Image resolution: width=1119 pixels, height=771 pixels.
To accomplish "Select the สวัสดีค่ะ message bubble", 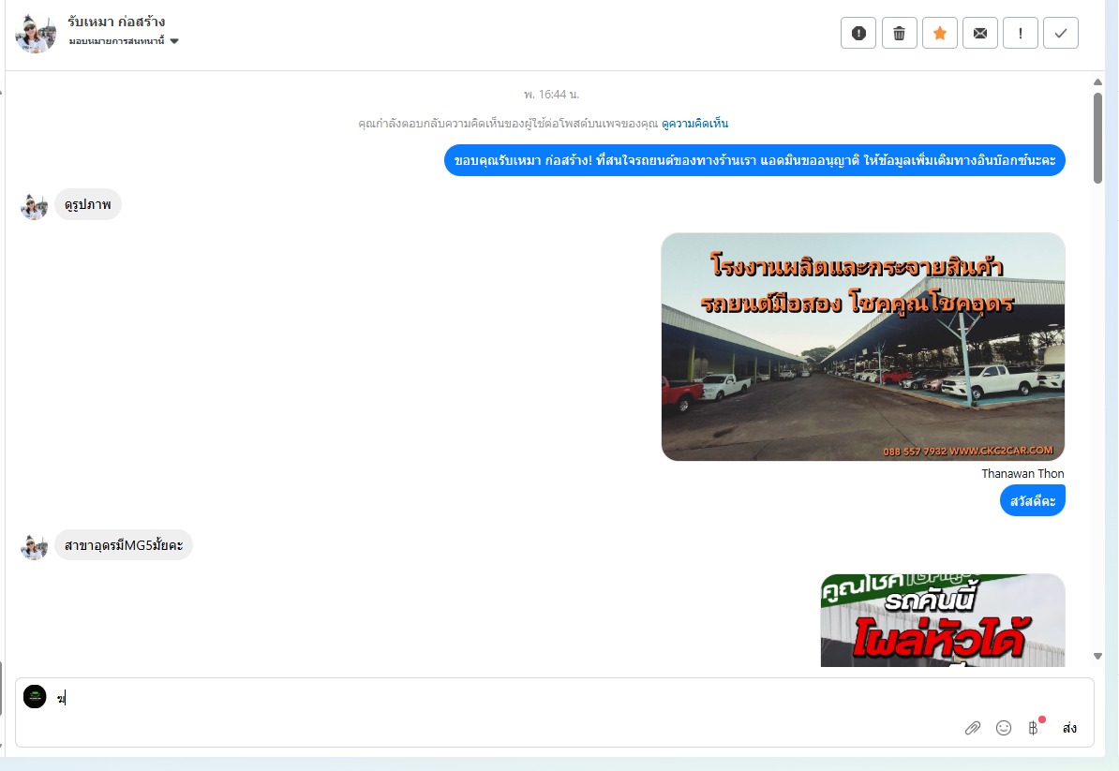I will point(1033,500).
